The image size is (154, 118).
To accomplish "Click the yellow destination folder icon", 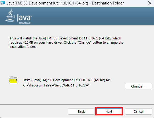I will point(13,80).
